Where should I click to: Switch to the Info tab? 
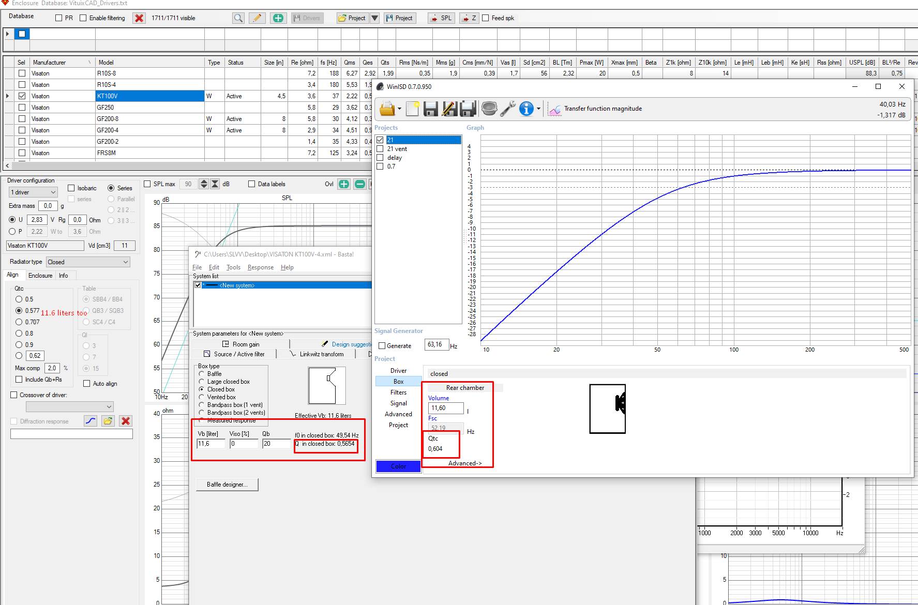(x=63, y=276)
